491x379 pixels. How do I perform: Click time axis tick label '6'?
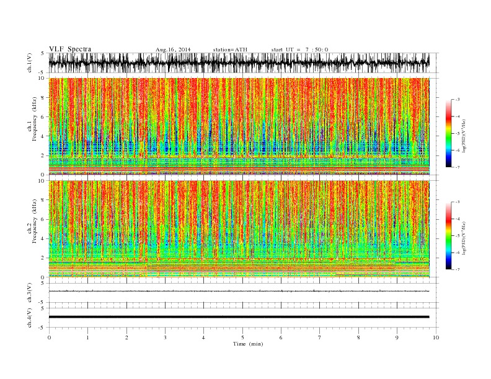tap(281, 338)
